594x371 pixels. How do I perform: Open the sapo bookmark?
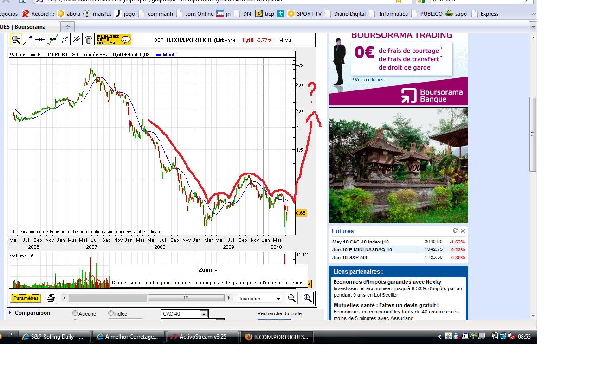(457, 14)
